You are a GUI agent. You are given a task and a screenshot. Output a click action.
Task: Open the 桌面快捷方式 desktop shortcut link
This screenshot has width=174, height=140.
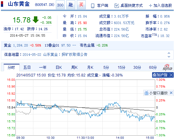click(x=132, y=6)
